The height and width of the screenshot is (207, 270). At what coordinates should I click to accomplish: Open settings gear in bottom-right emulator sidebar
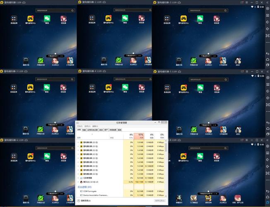tap(268, 146)
